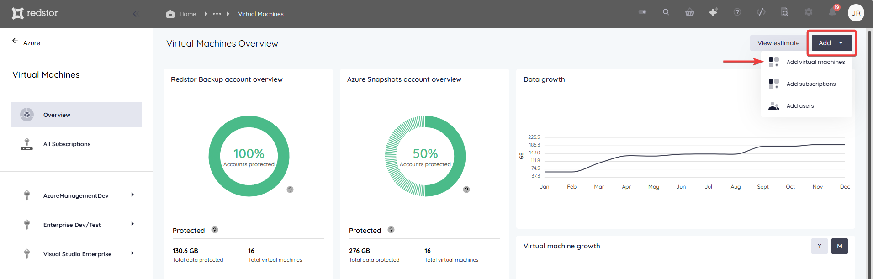
Task: Switch growth chart to monthly M
Action: [840, 246]
